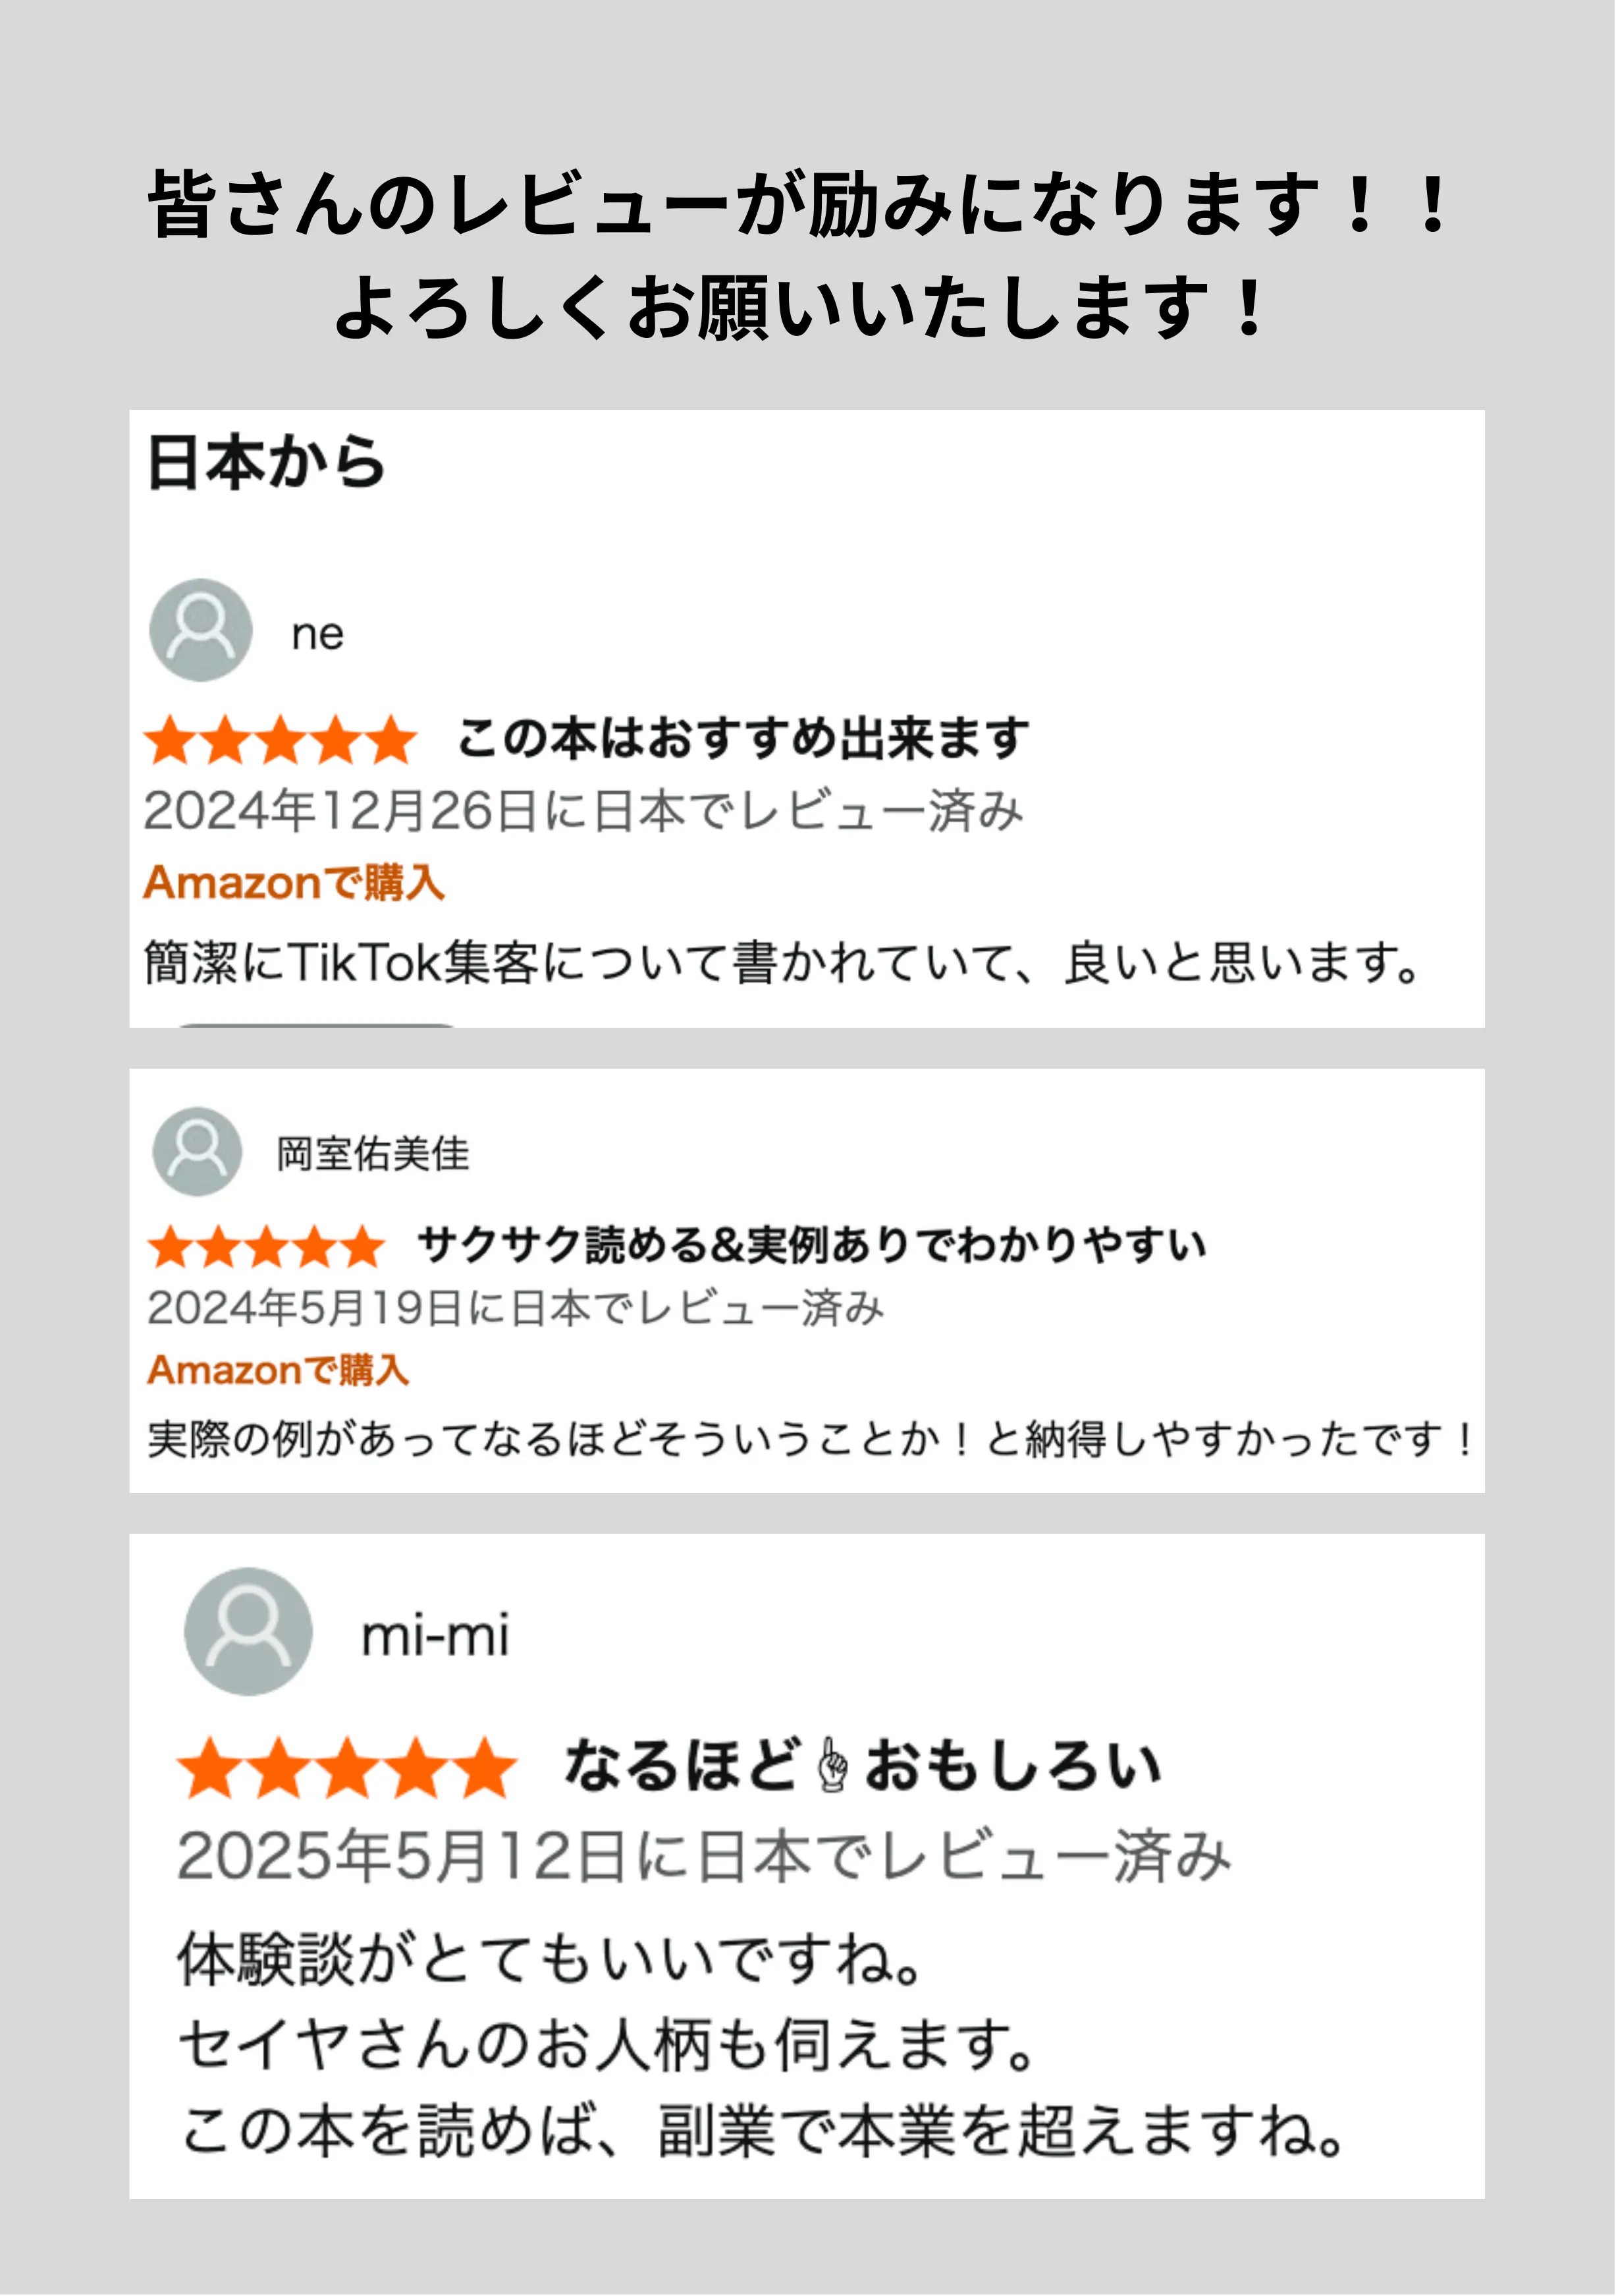Viewport: 1616px width, 2296px height.
Task: Click the date 2025年5月12日 review line
Action: (x=703, y=1856)
